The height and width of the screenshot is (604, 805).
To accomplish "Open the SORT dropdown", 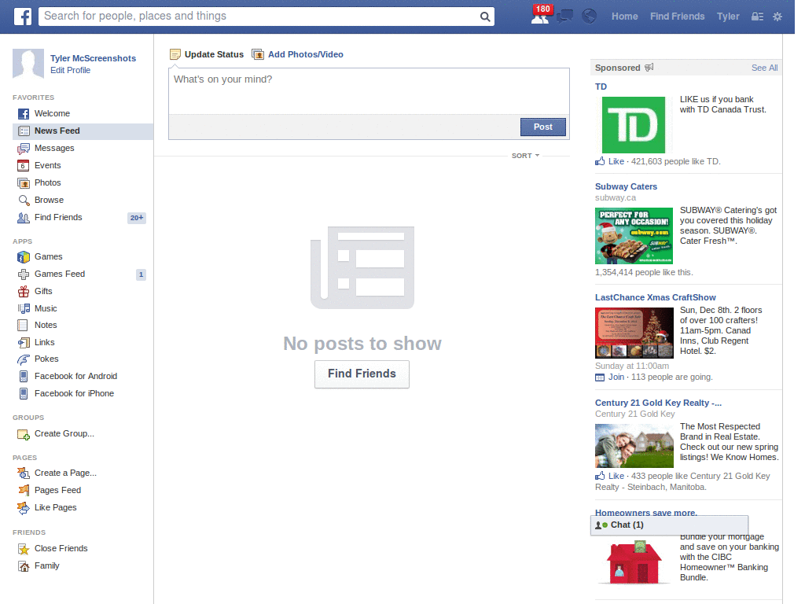I will click(525, 156).
